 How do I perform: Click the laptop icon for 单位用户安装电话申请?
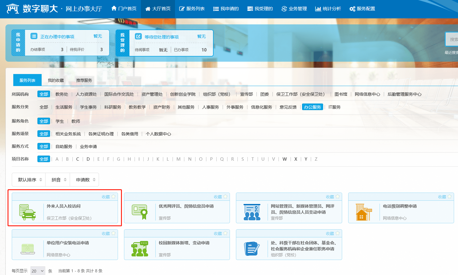pos(27,249)
